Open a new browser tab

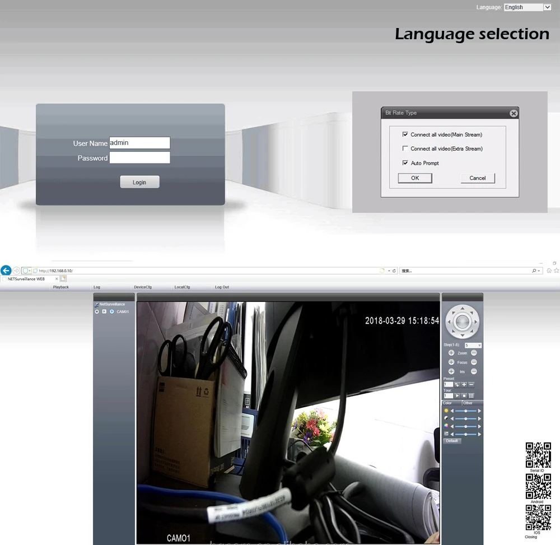click(63, 278)
